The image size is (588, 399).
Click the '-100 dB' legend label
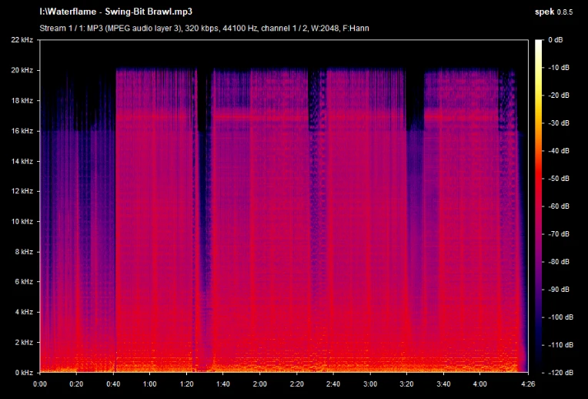coord(560,317)
